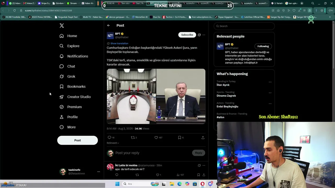Click the browser address bar URL
The image size is (335, 188).
click(48, 10)
